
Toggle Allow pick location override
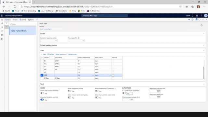(x=42, y=93)
